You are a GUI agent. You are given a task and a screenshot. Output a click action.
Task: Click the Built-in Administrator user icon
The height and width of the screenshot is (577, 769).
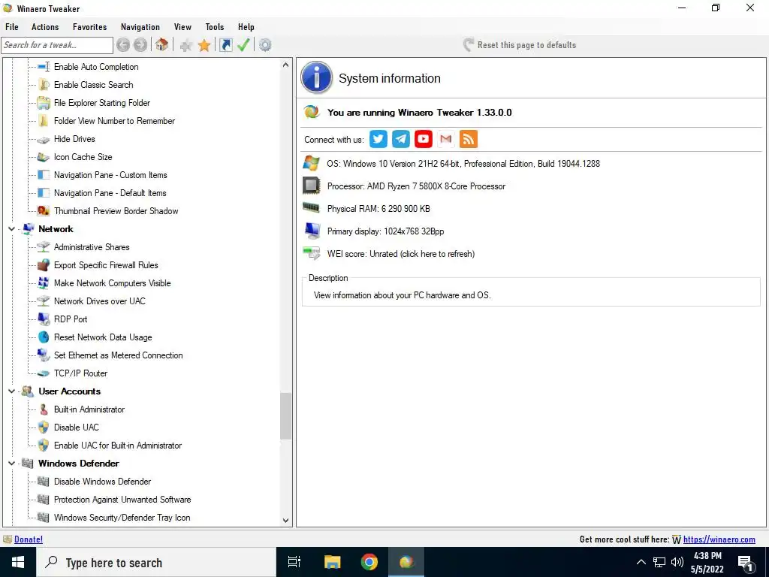(x=44, y=409)
